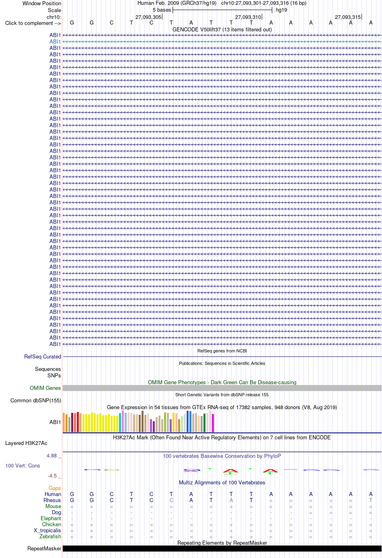The image size is (382, 558).
Task: Select the 'Window Position' label
Action: pos(42,3)
